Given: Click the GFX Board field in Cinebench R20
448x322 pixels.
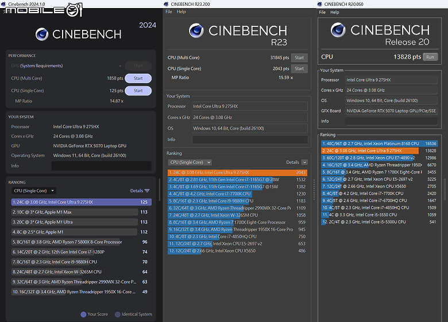Looking at the screenshot, I should pyautogui.click(x=391, y=111).
